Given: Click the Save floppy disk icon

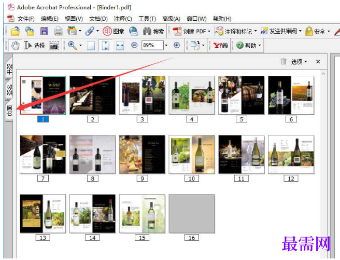Looking at the screenshot, I should tap(44, 31).
